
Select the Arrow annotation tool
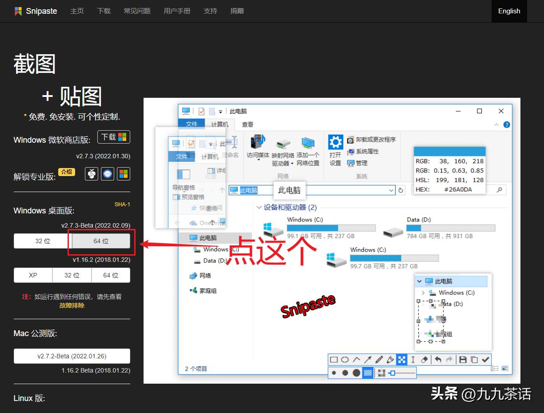point(368,360)
